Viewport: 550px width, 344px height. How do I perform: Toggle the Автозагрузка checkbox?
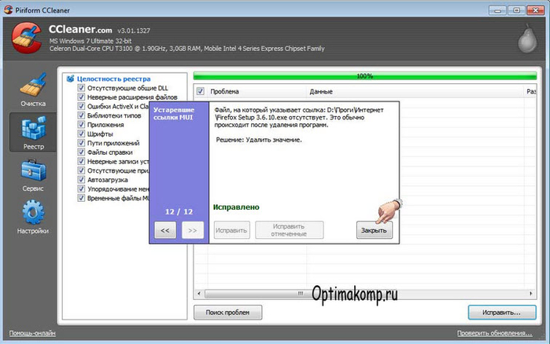point(81,180)
